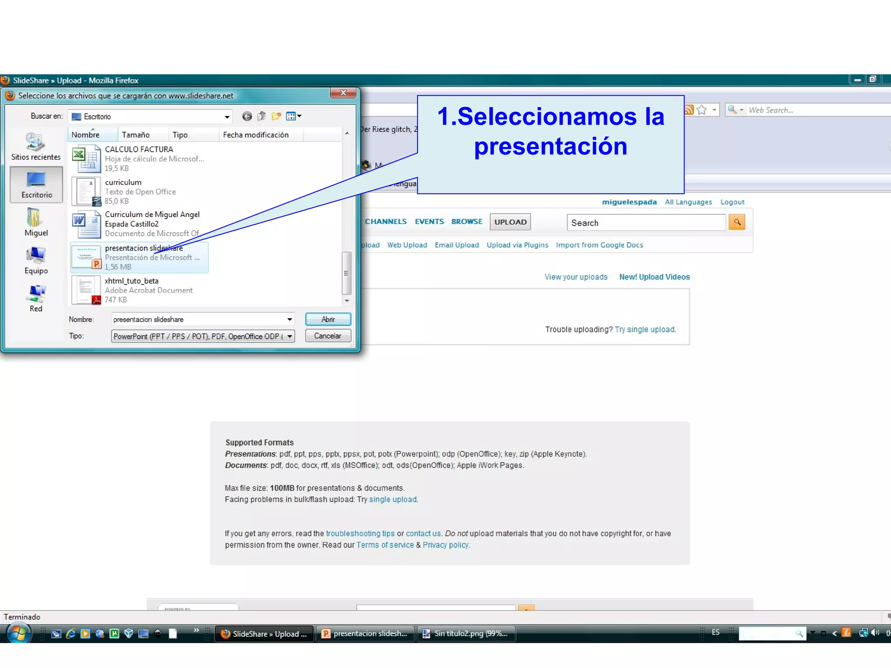The height and width of the screenshot is (668, 891).
Task: Click the Web Search field in Firefox
Action: coord(818,110)
